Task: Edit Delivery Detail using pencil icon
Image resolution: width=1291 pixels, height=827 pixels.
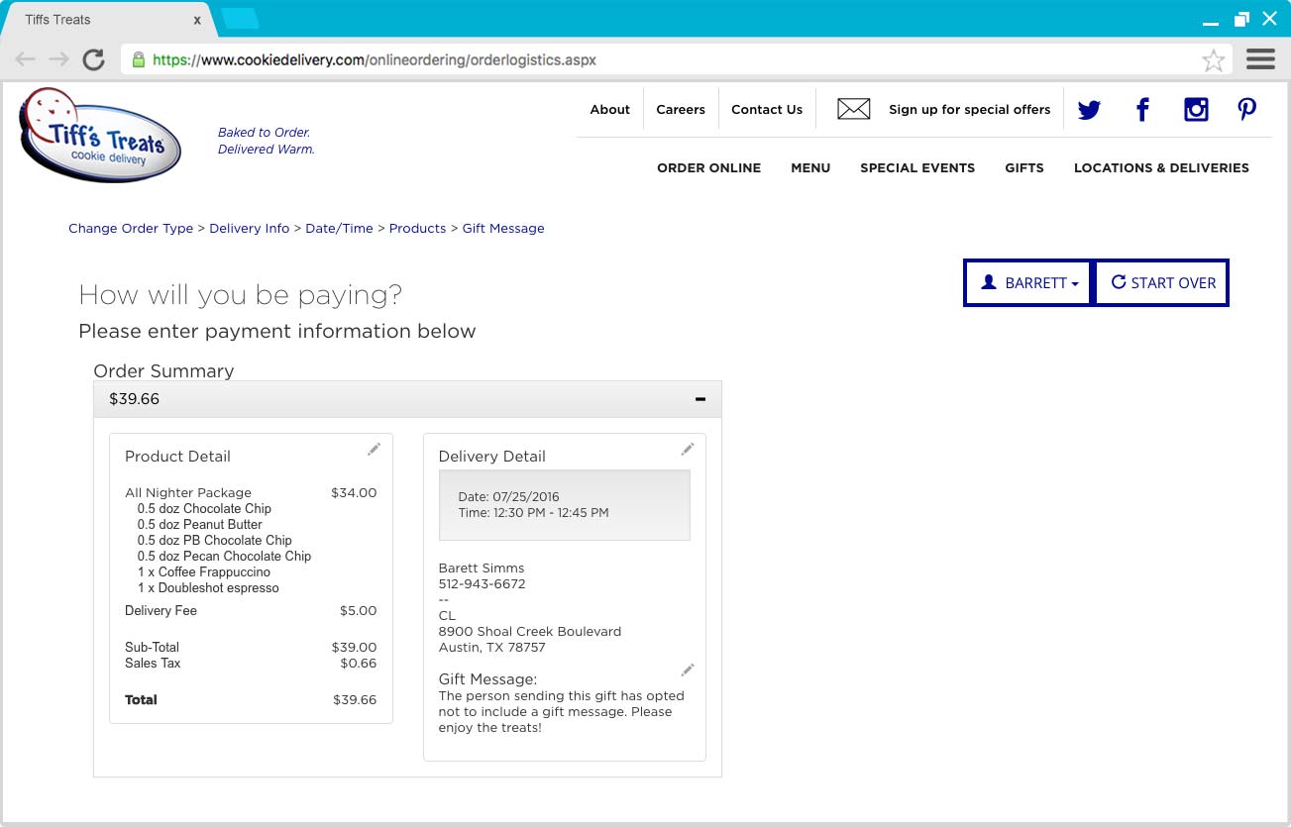Action: tap(688, 450)
